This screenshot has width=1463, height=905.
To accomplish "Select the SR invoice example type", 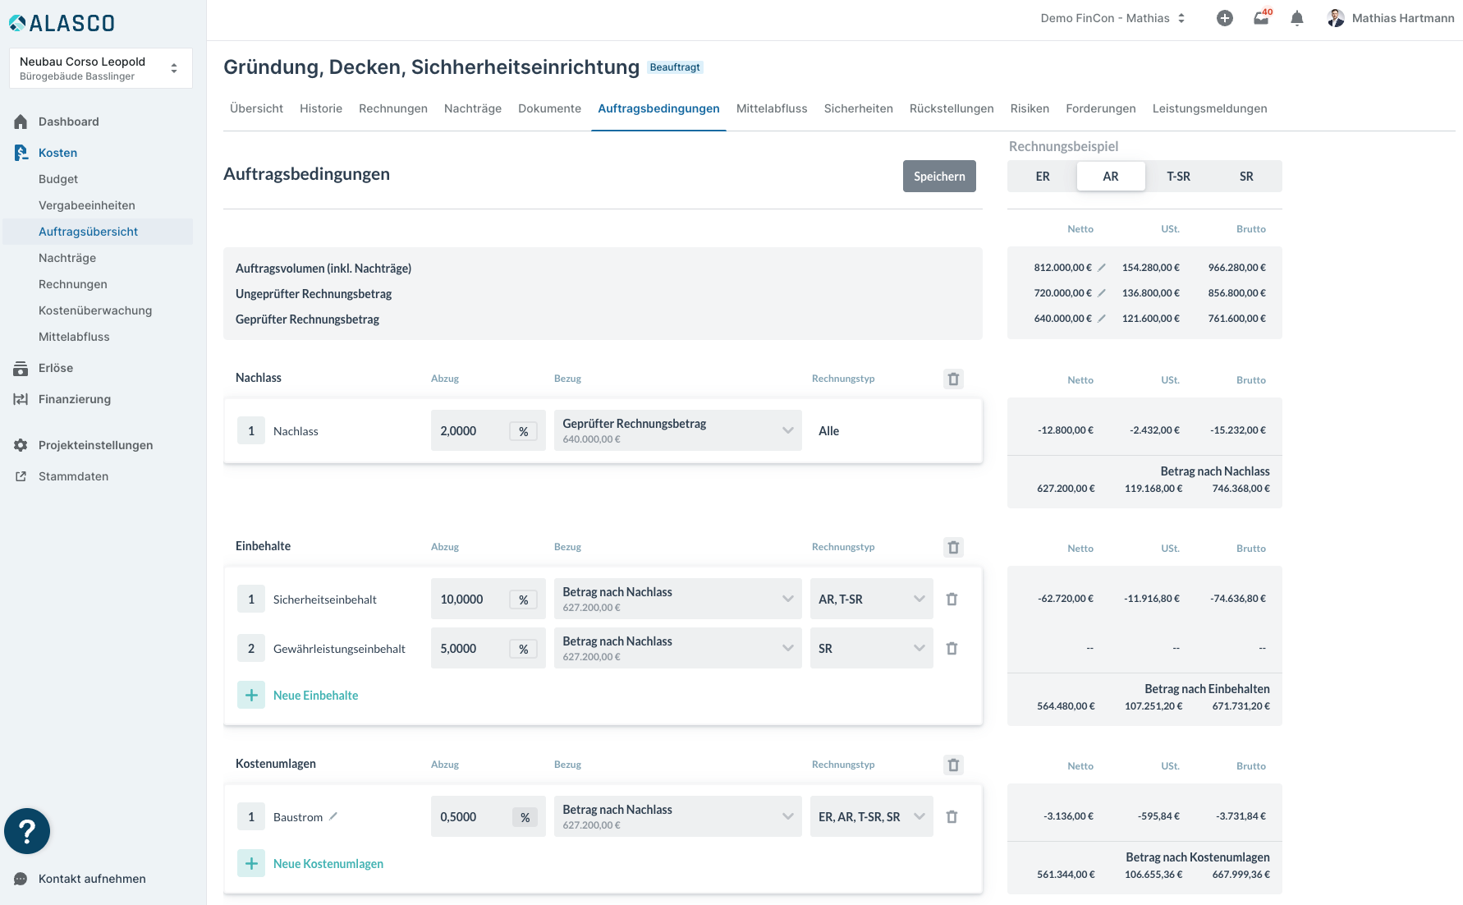I will click(1245, 177).
